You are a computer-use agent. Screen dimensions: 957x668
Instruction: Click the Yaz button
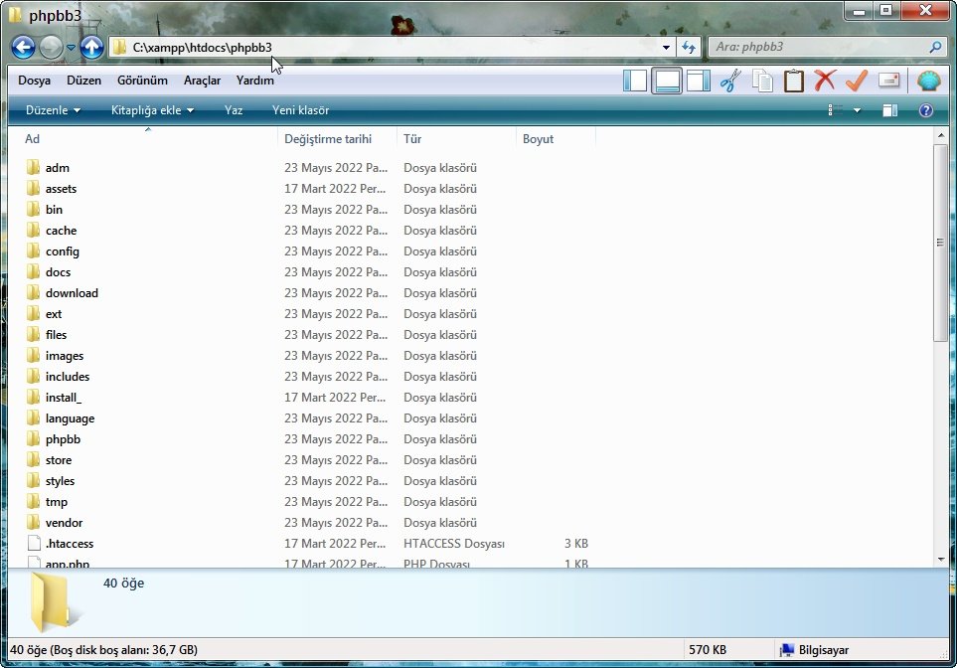(x=234, y=110)
